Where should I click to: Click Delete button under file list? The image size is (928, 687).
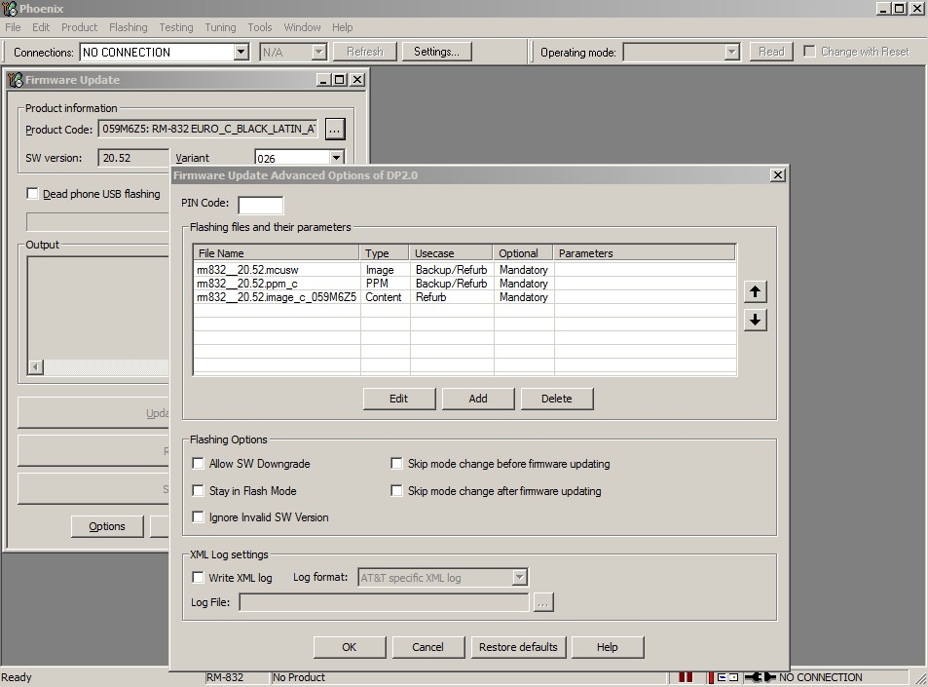(557, 399)
